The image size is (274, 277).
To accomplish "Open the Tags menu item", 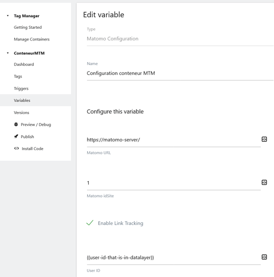I will (x=18, y=76).
